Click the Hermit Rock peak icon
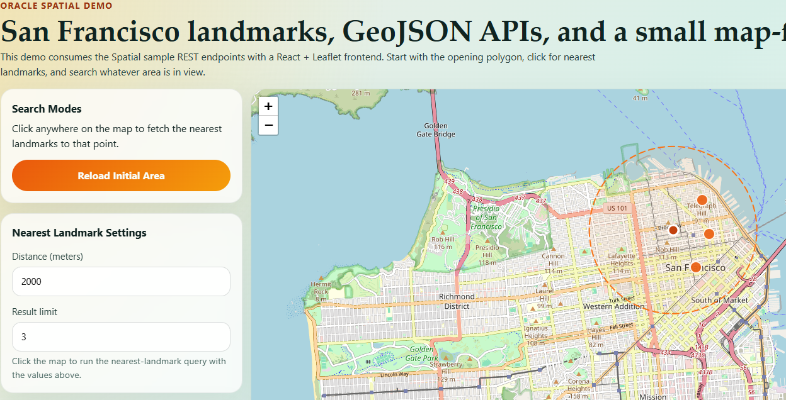 (x=321, y=277)
